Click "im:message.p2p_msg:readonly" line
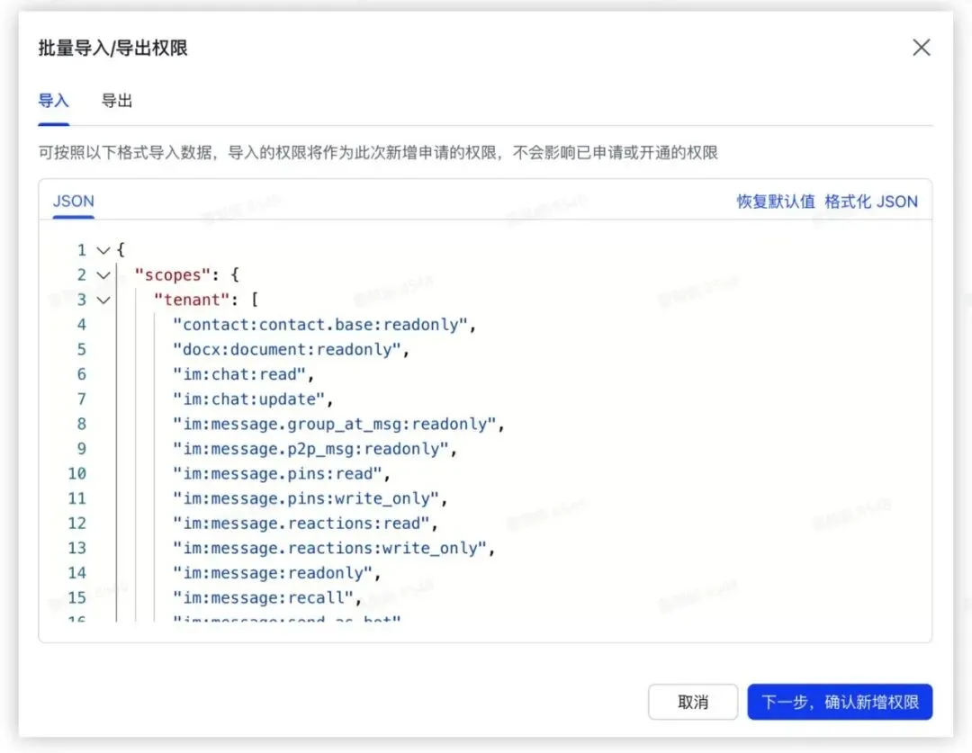Image resolution: width=972 pixels, height=753 pixels. coord(314,449)
